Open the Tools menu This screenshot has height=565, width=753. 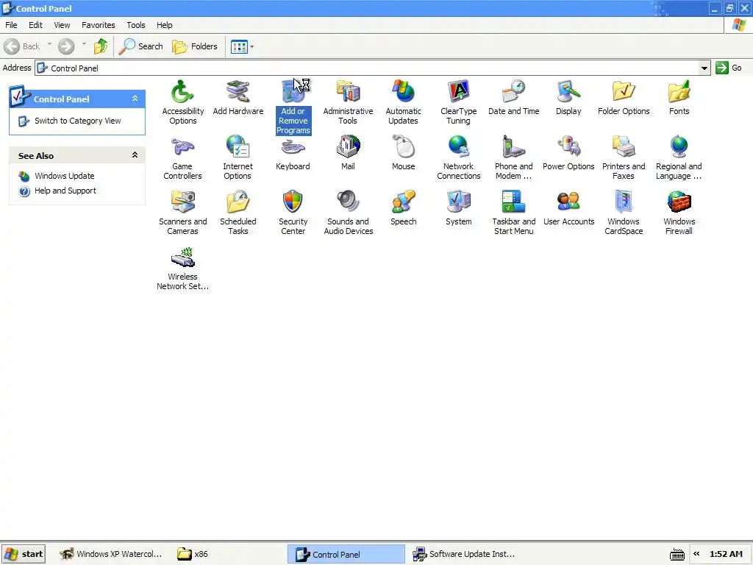coord(136,25)
